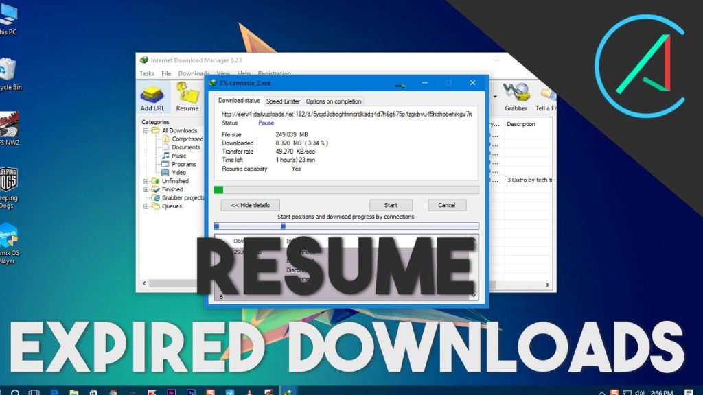Expand the Unfinished downloads node
The width and height of the screenshot is (703, 395).
(146, 180)
